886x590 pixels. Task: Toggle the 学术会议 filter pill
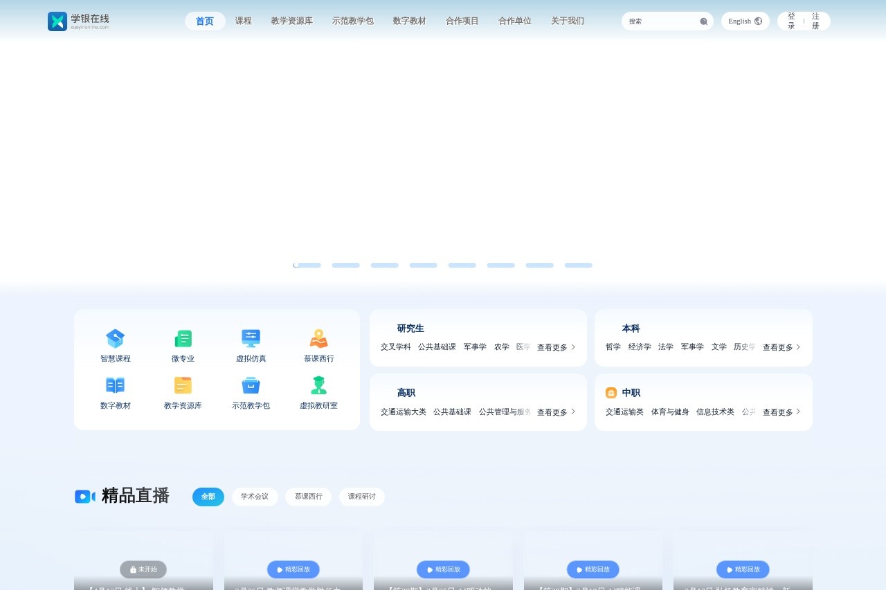click(255, 497)
